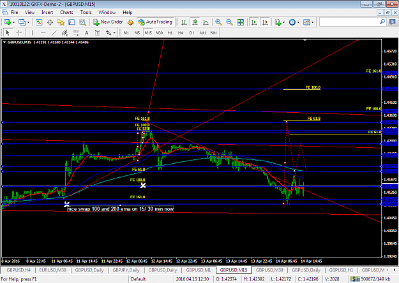399x283 pixels.
Task: Select the H4 timeframe button
Action: pyautogui.click(x=181, y=33)
